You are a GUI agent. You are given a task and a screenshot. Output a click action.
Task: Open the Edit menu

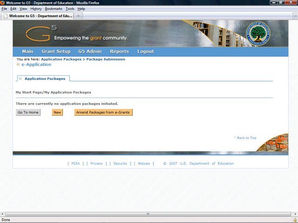[x=13, y=9]
